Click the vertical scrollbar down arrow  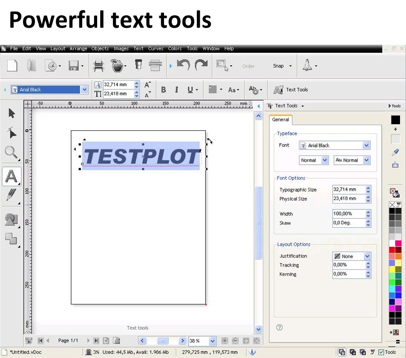(x=259, y=329)
